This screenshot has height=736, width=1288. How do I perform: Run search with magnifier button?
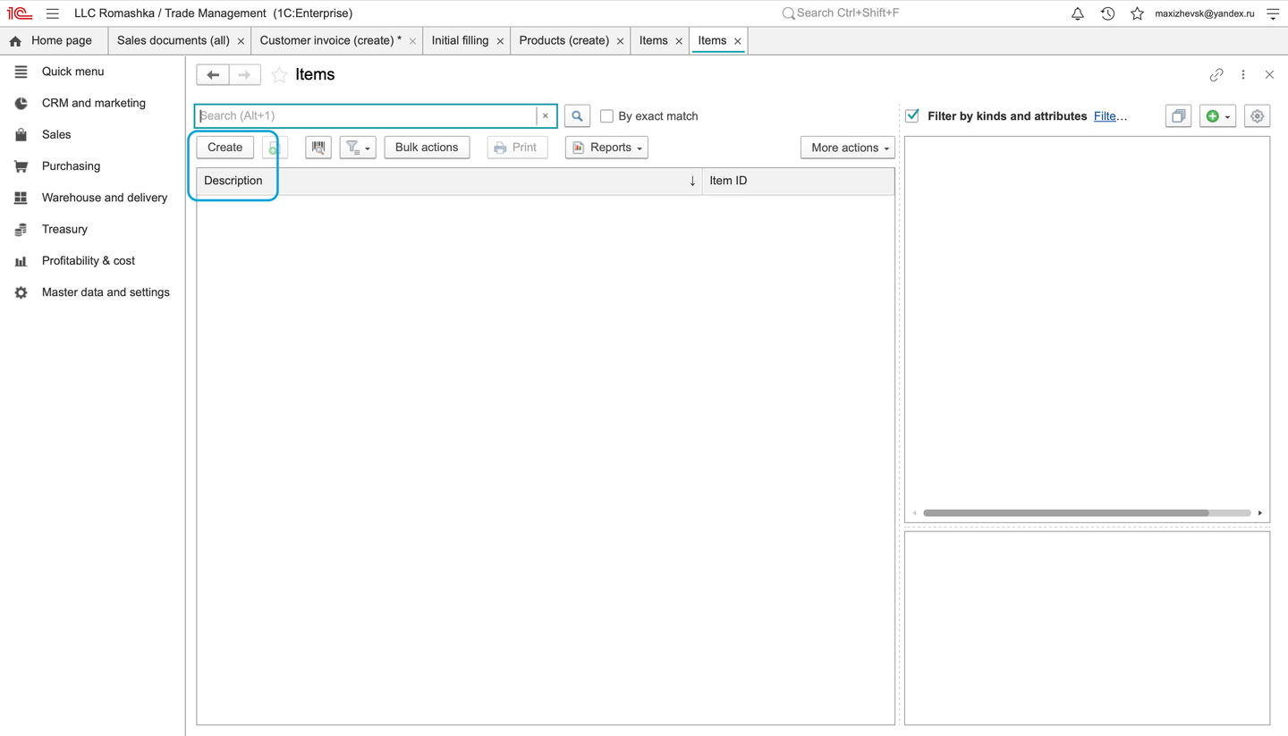(578, 116)
